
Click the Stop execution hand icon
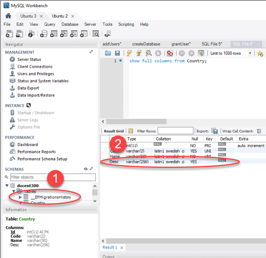[x=158, y=53]
